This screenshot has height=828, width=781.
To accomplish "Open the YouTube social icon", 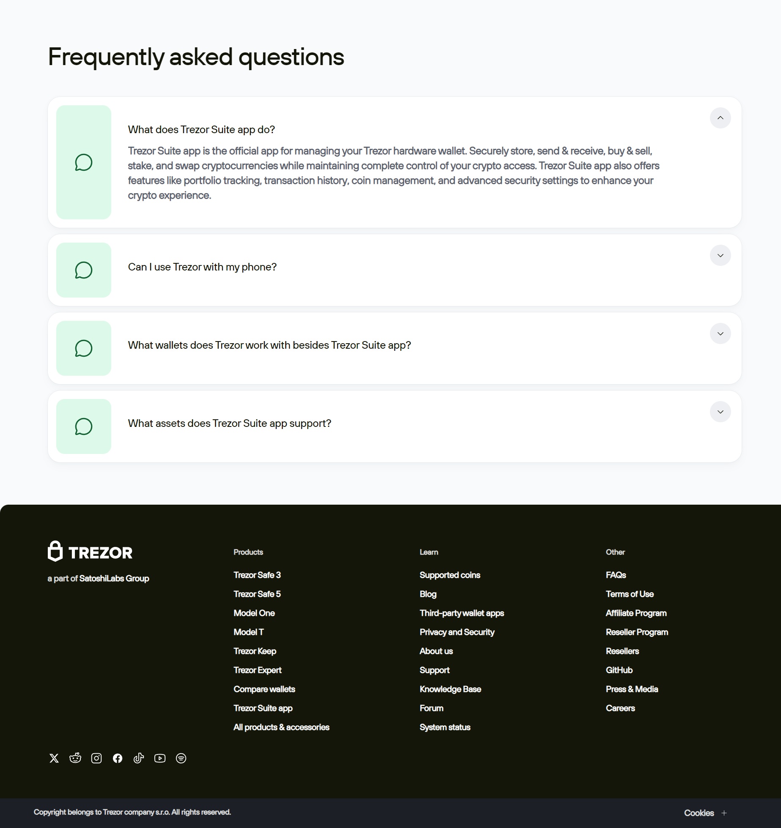I will [160, 758].
